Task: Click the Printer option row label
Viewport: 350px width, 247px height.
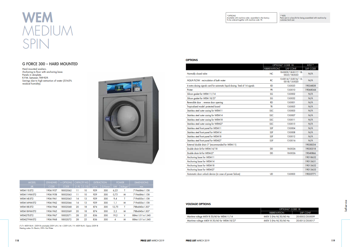Action: tap(190, 90)
